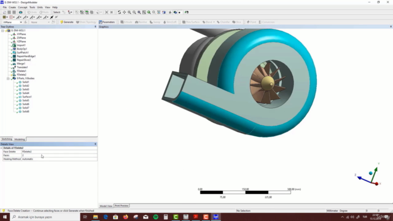This screenshot has height=221, width=393.
Task: Open the Help menu
Action: pos(55,7)
